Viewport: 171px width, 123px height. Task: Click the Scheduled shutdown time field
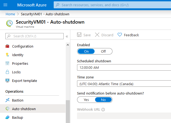point(124,67)
